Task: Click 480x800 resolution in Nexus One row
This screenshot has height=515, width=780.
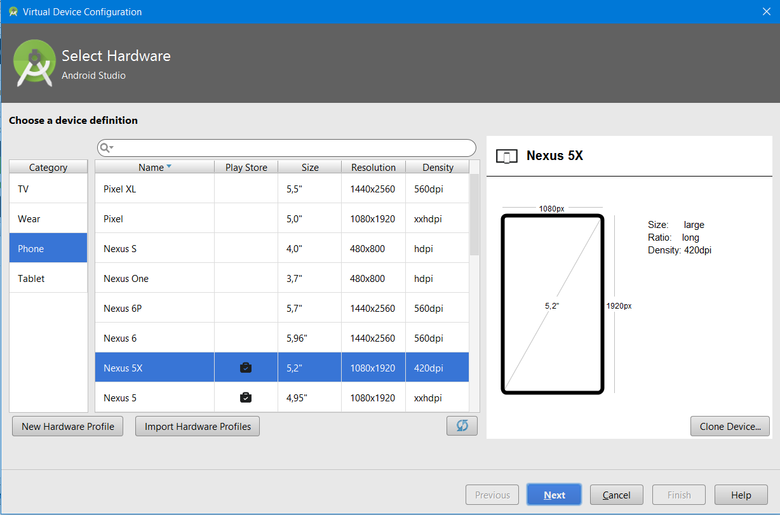Action: pyautogui.click(x=367, y=278)
